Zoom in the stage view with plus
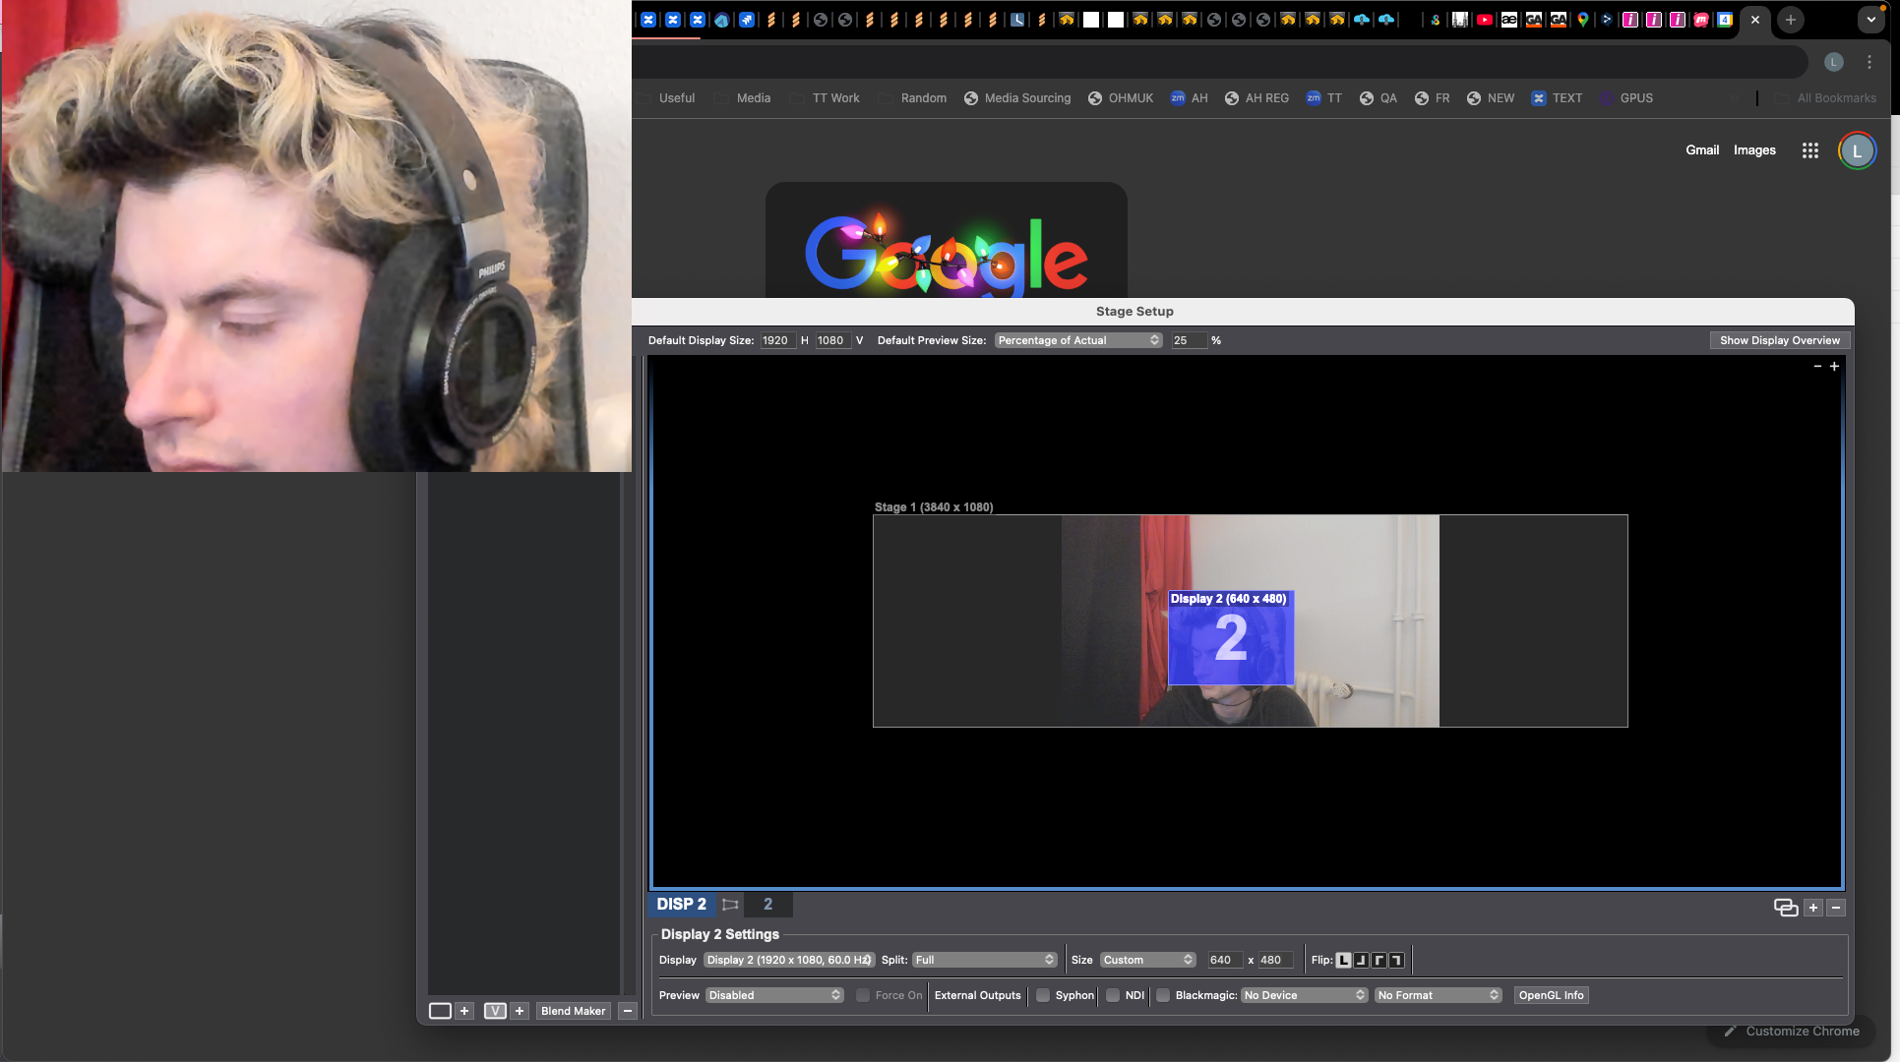 click(x=1834, y=366)
